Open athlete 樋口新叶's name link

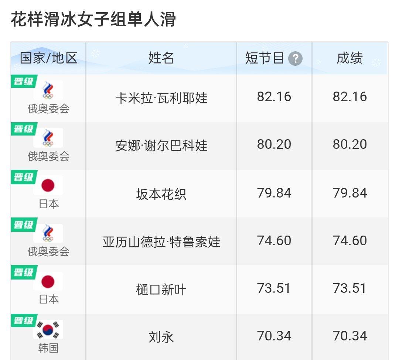(x=161, y=290)
